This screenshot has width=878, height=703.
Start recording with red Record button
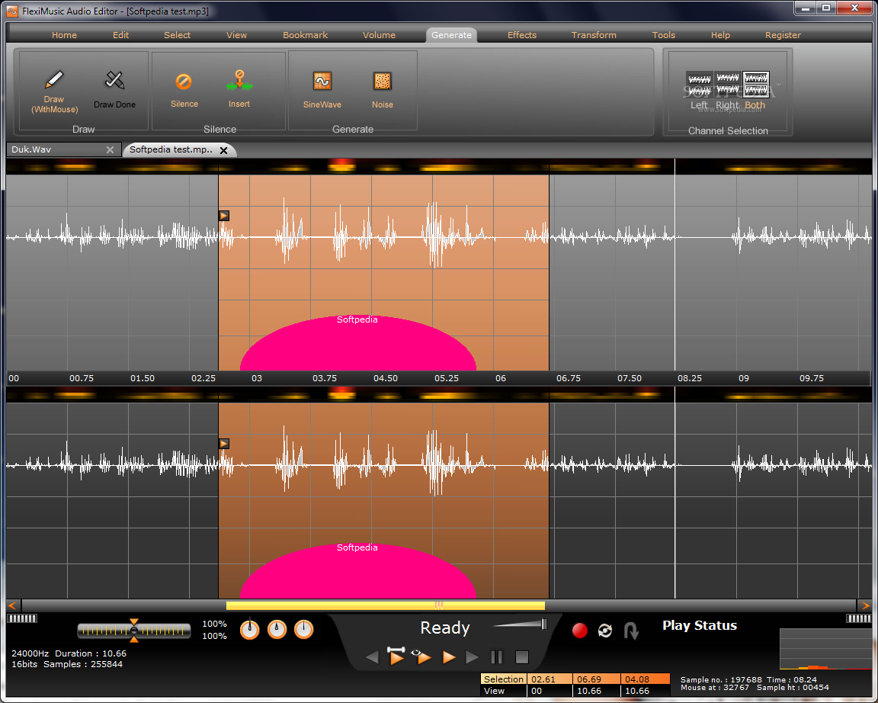click(579, 631)
